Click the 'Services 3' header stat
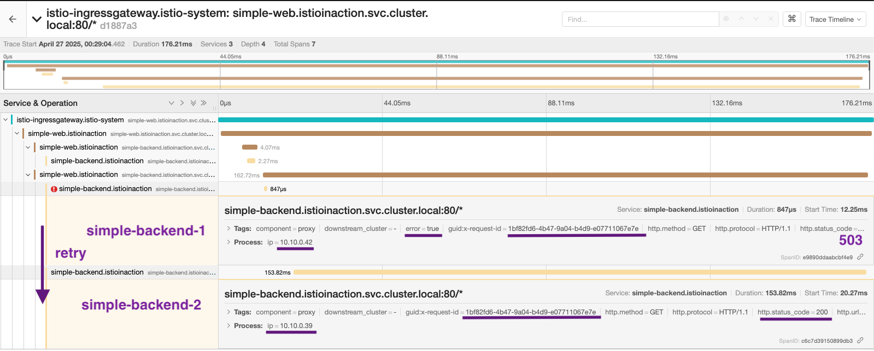The width and height of the screenshot is (874, 351). [216, 44]
